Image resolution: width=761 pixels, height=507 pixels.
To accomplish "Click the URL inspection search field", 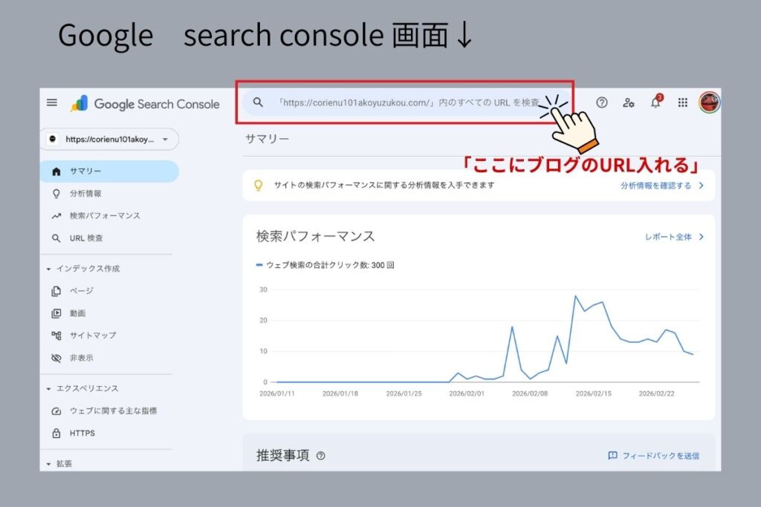I will [409, 102].
